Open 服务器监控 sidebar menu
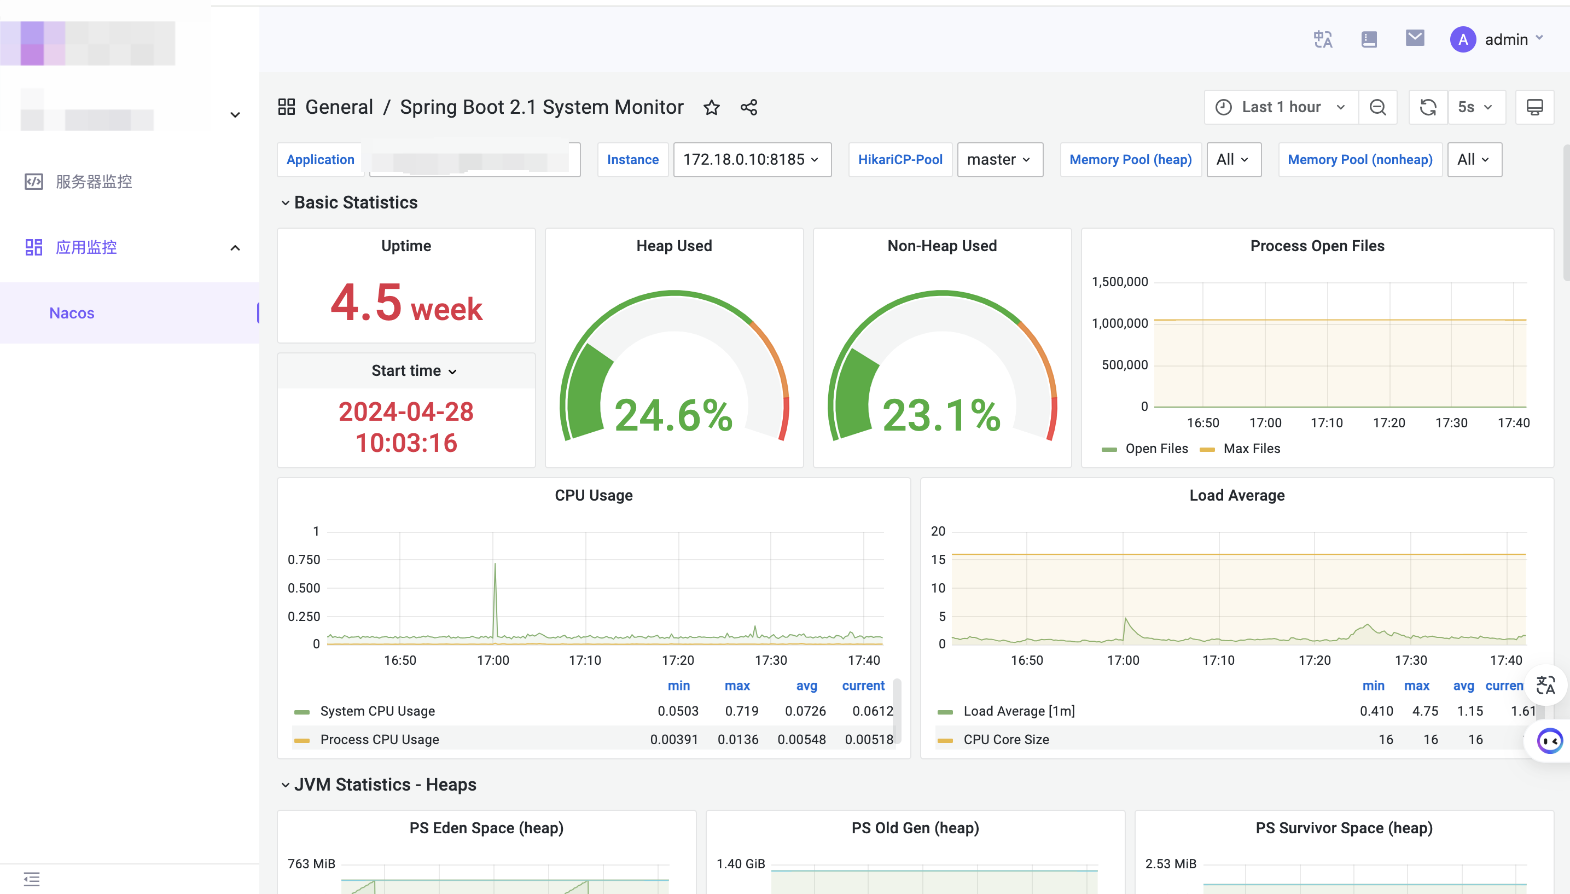This screenshot has width=1570, height=894. click(130, 182)
